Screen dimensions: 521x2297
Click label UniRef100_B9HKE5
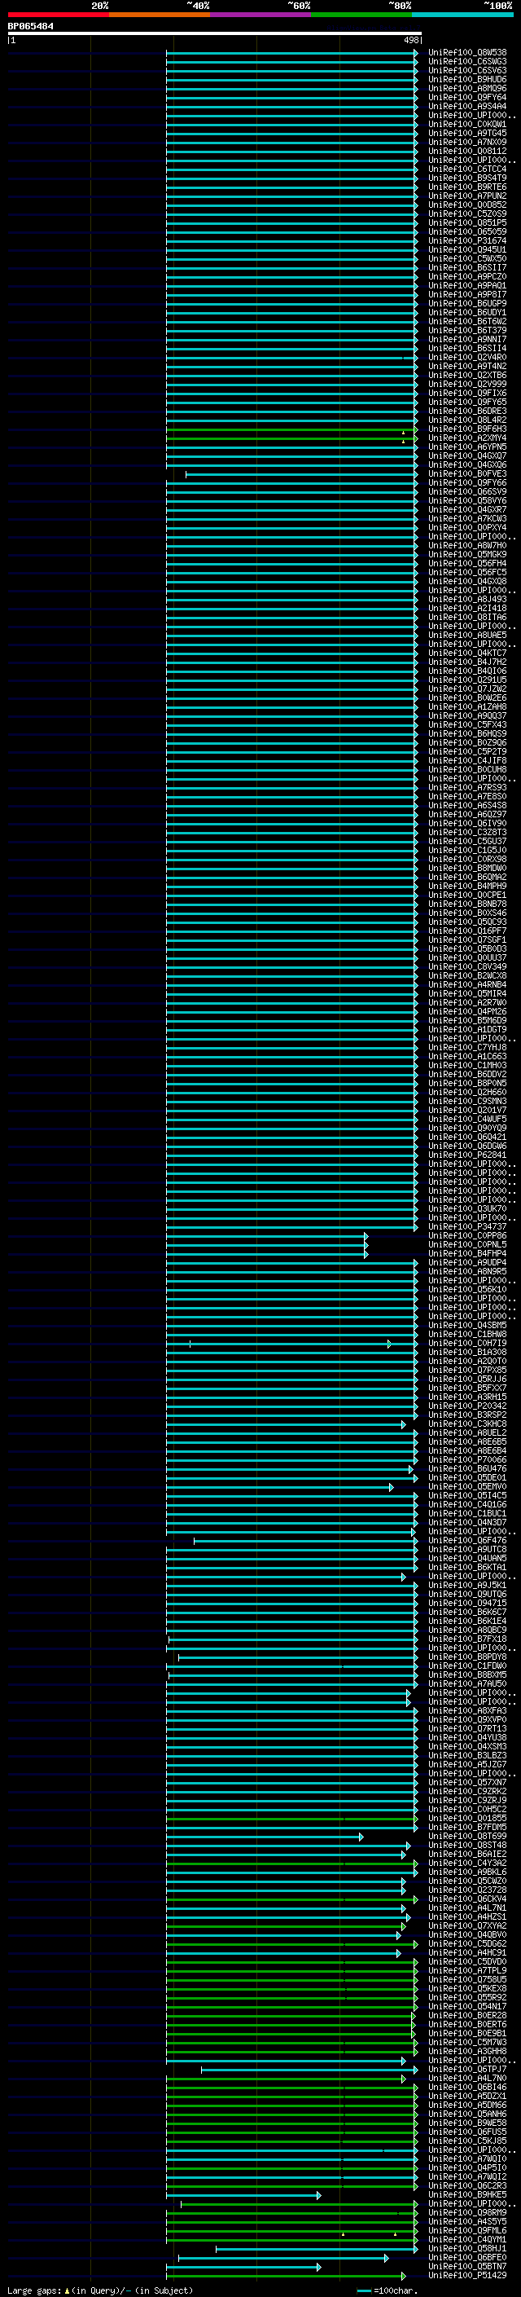pyautogui.click(x=466, y=2194)
